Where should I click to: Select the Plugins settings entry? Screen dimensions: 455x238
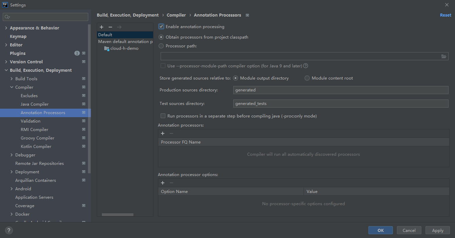click(x=18, y=53)
